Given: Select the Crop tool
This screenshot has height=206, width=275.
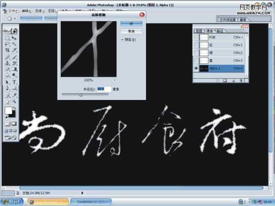Looking at the screenshot, I should coord(7,50).
